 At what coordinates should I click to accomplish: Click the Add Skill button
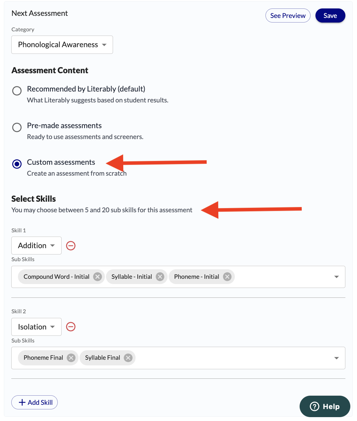(x=35, y=402)
